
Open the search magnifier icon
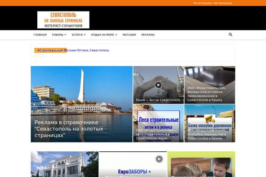coord(231,35)
